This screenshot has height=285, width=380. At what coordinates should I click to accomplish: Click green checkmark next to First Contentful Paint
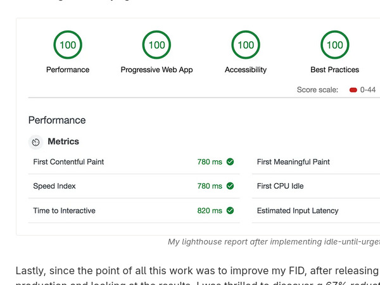click(x=230, y=162)
